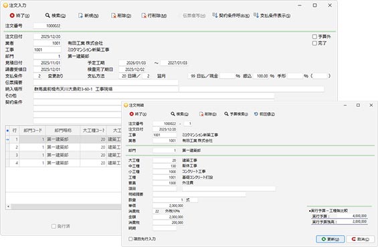The image size is (378, 247).
Task: Click the 大工種 code field 20
Action: (x=165, y=160)
